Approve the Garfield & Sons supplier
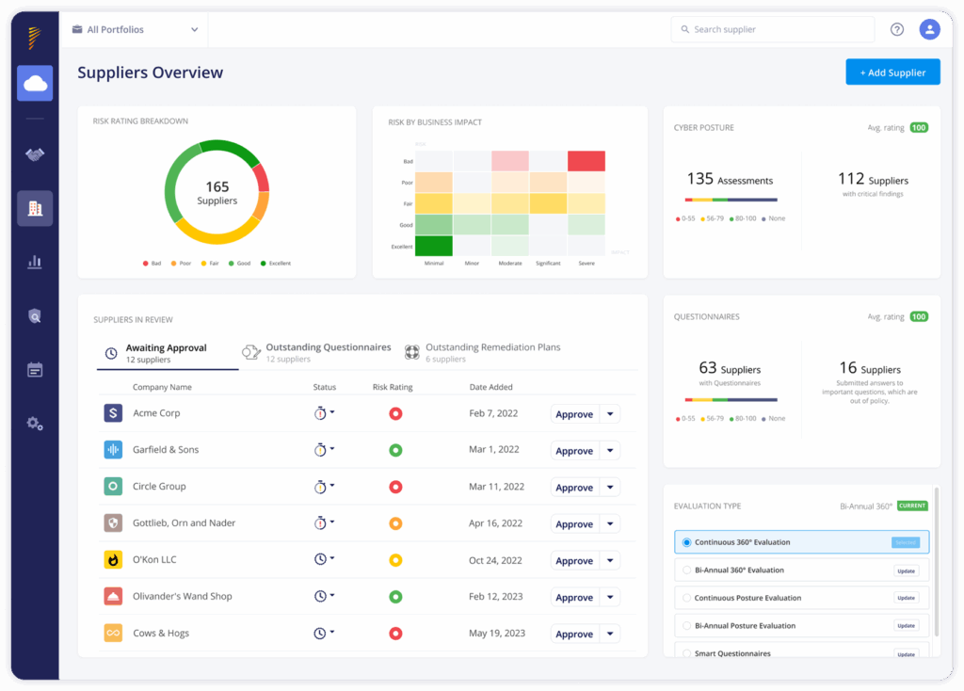The width and height of the screenshot is (964, 691). click(573, 451)
